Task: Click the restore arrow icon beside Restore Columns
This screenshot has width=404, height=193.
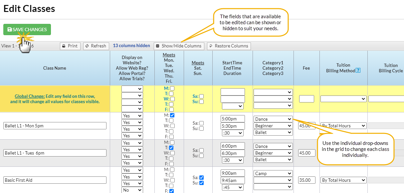Action: click(210, 46)
